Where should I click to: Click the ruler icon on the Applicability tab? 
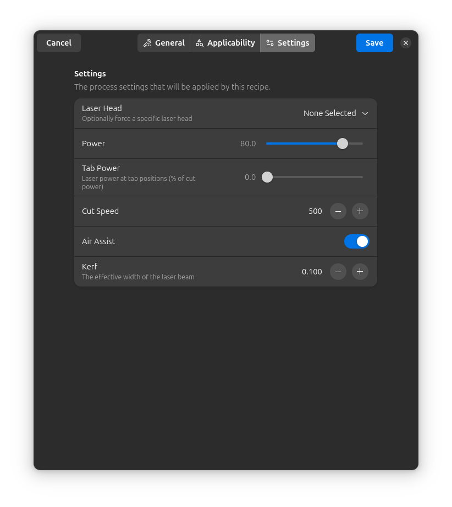199,42
